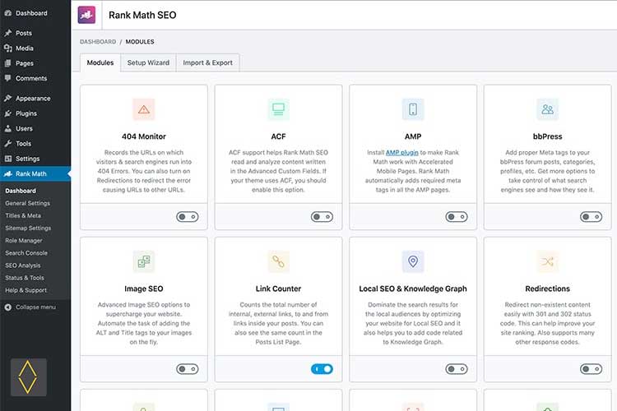Click the Collapse menu label
The width and height of the screenshot is (617, 411).
(x=35, y=307)
